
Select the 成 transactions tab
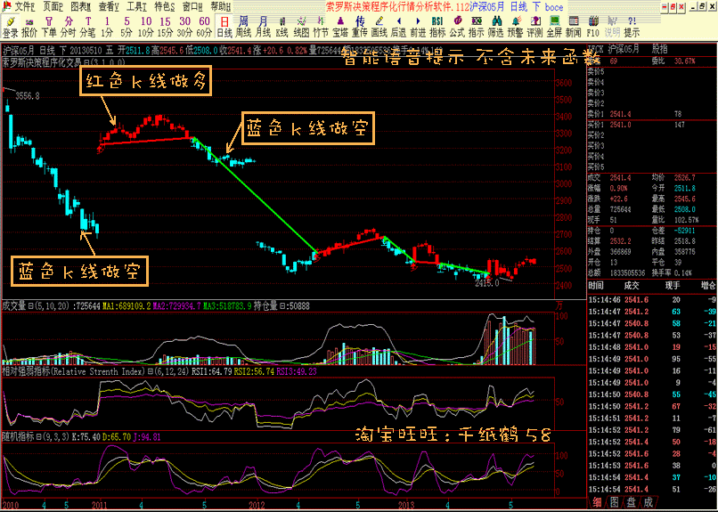648,502
